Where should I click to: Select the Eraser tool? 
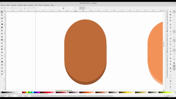point(2,59)
